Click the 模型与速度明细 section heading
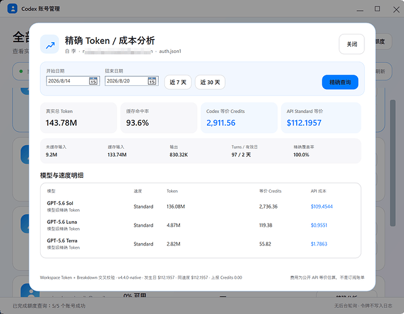Image resolution: width=404 pixels, height=314 pixels. coord(61,175)
